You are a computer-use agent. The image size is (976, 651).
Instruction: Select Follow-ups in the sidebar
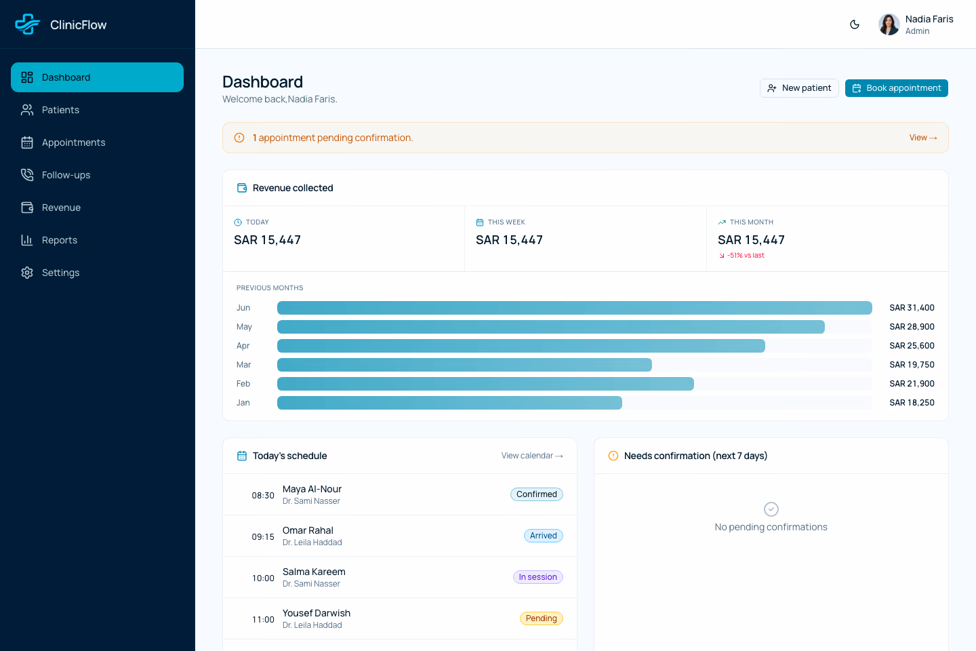click(98, 175)
